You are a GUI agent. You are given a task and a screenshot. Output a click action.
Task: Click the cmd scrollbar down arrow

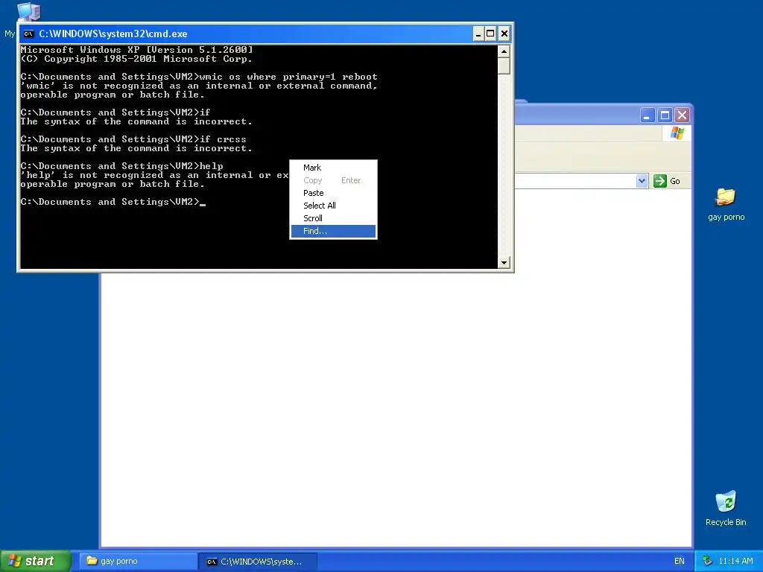504,263
